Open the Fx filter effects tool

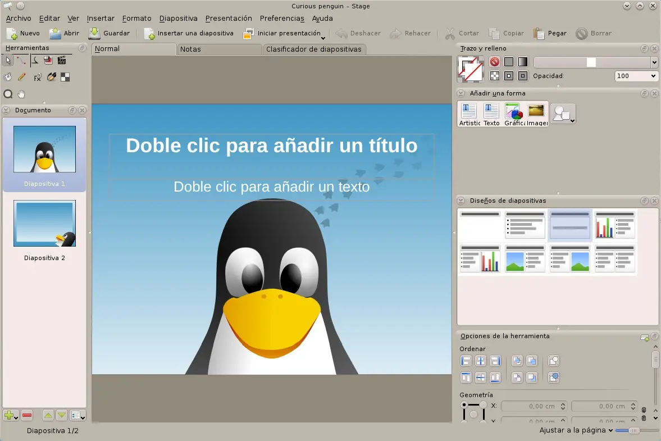[x=37, y=77]
